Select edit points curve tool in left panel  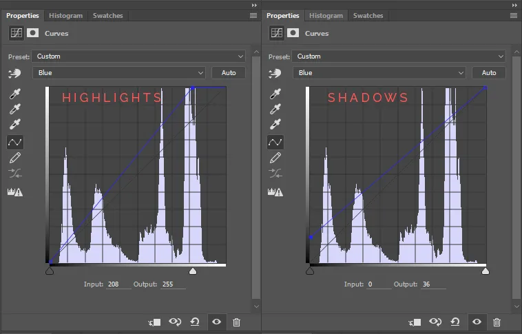15,142
